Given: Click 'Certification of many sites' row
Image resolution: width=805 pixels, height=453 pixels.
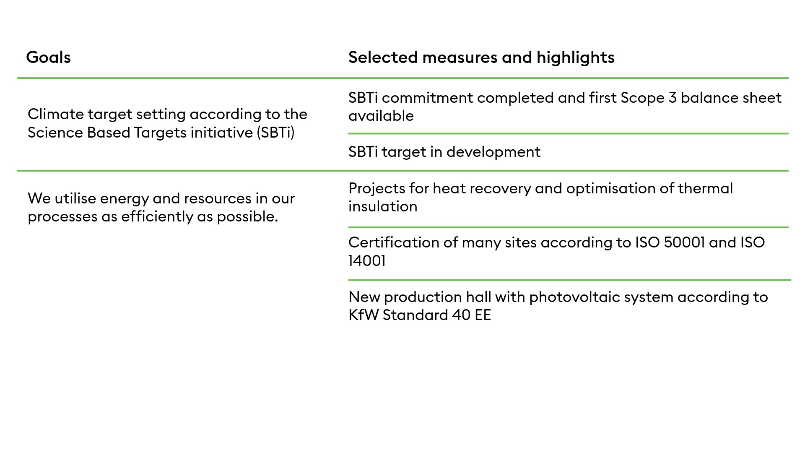Looking at the screenshot, I should [x=556, y=242].
